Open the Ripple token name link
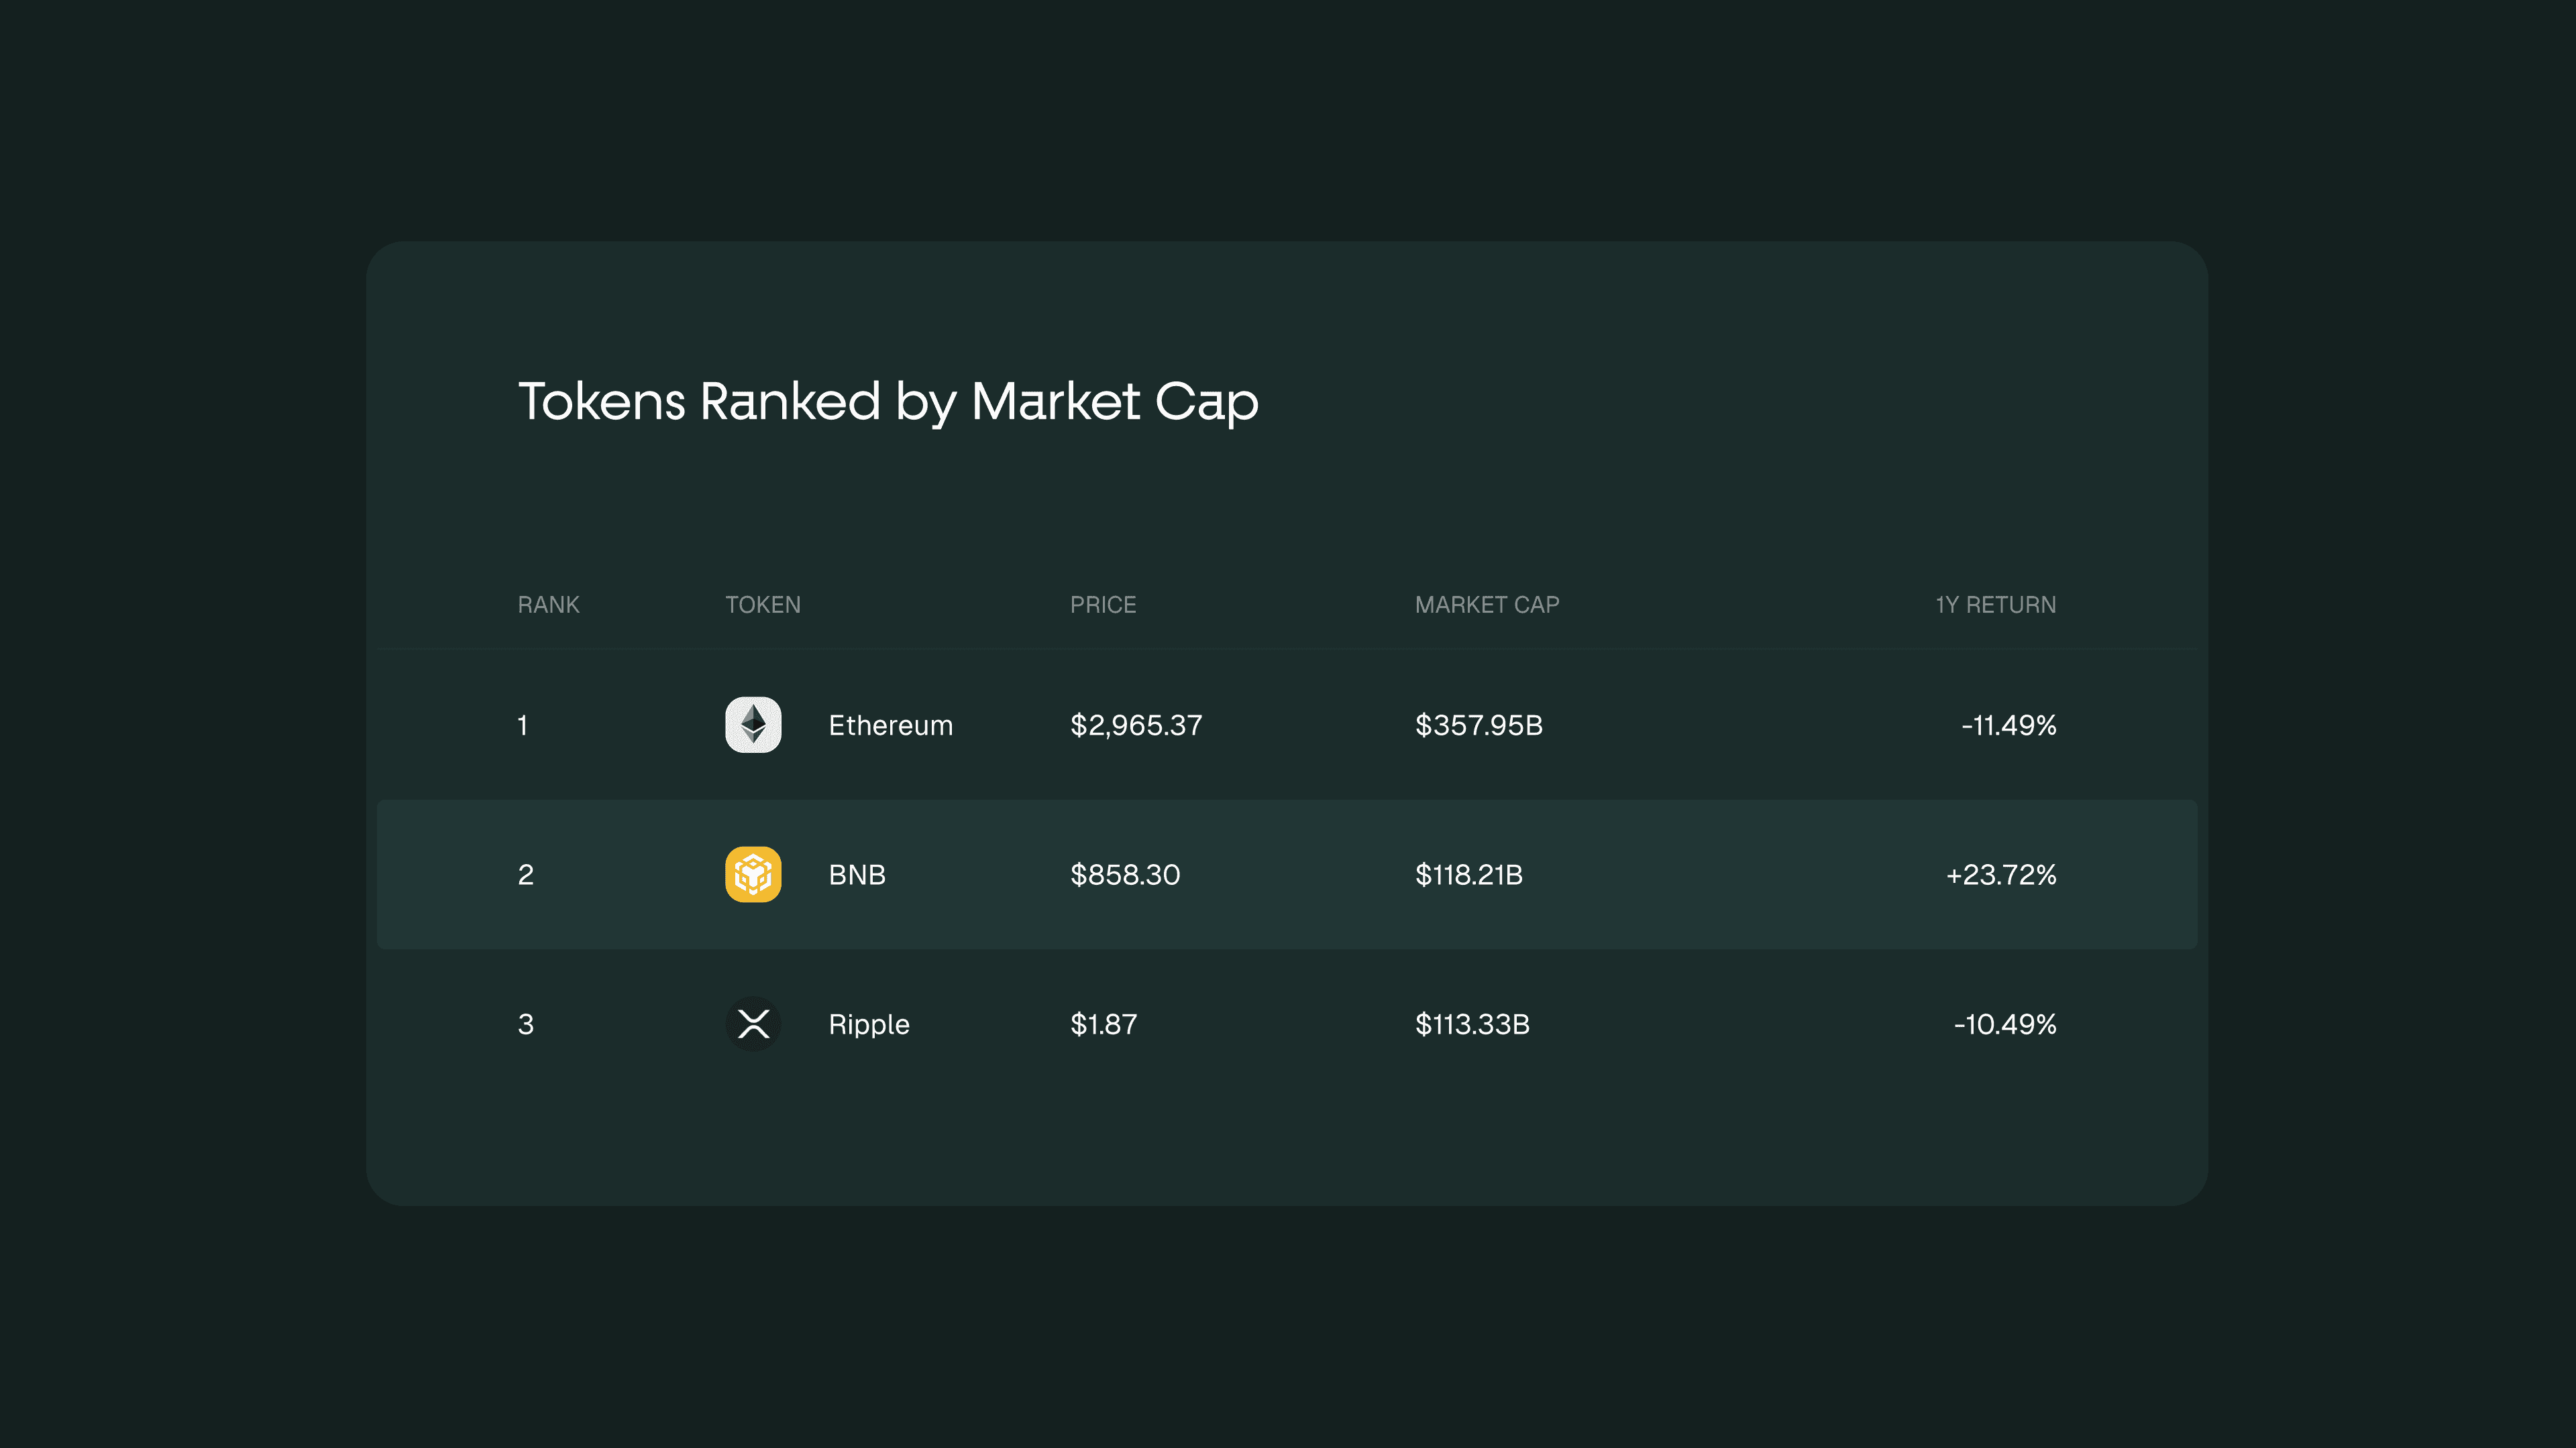This screenshot has height=1448, width=2576. [x=868, y=1025]
